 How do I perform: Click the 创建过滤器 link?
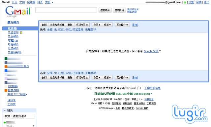click(x=132, y=12)
